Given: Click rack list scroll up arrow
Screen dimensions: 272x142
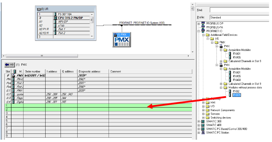Looking at the screenshot, I should tap(92, 14).
